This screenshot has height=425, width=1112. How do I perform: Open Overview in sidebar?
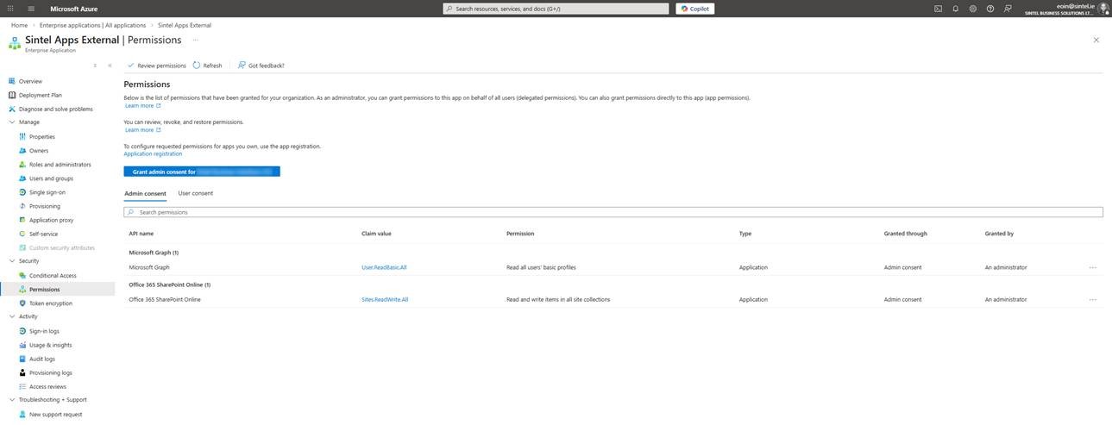coord(30,81)
